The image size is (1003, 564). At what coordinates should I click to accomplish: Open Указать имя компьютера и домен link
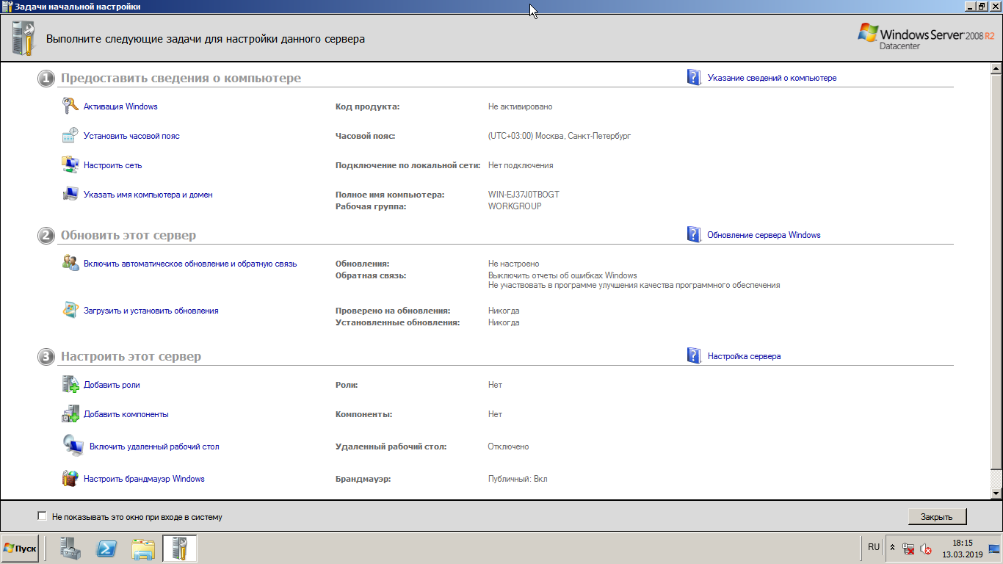click(x=148, y=195)
